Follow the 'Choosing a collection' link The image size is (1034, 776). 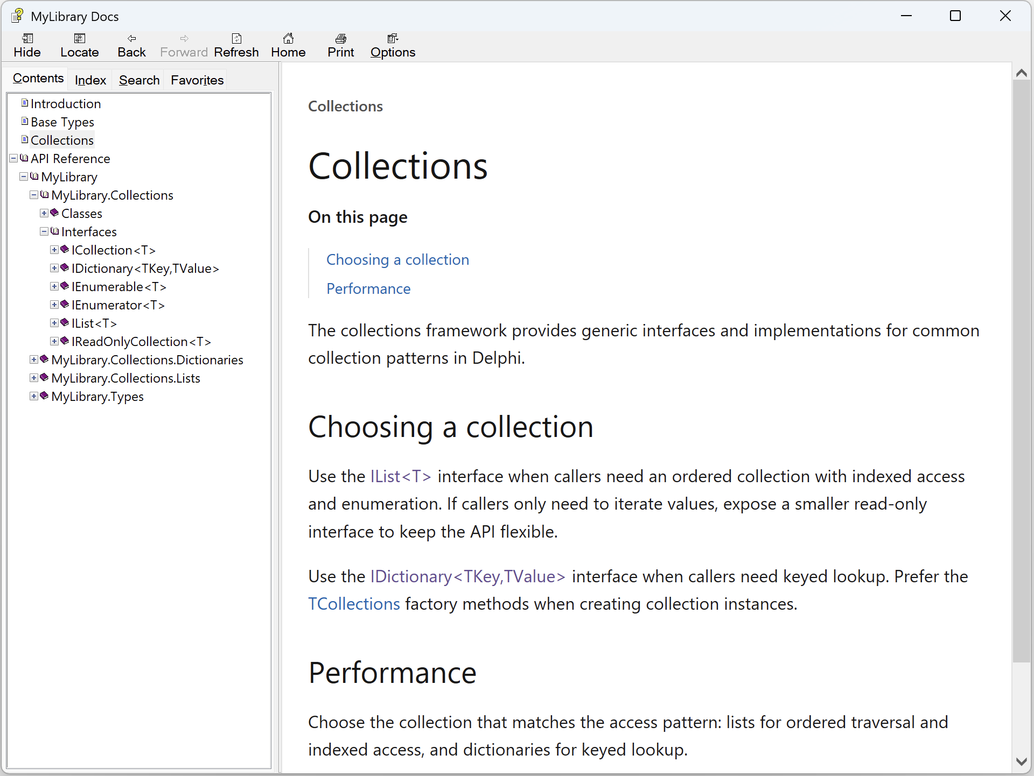click(x=397, y=259)
